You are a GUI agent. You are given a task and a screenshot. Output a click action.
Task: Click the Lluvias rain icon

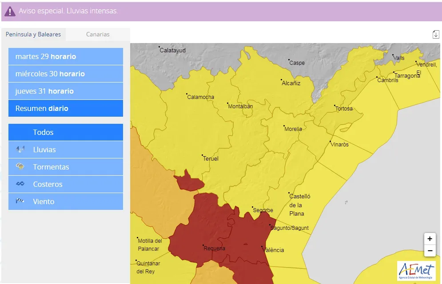pyautogui.click(x=20, y=149)
